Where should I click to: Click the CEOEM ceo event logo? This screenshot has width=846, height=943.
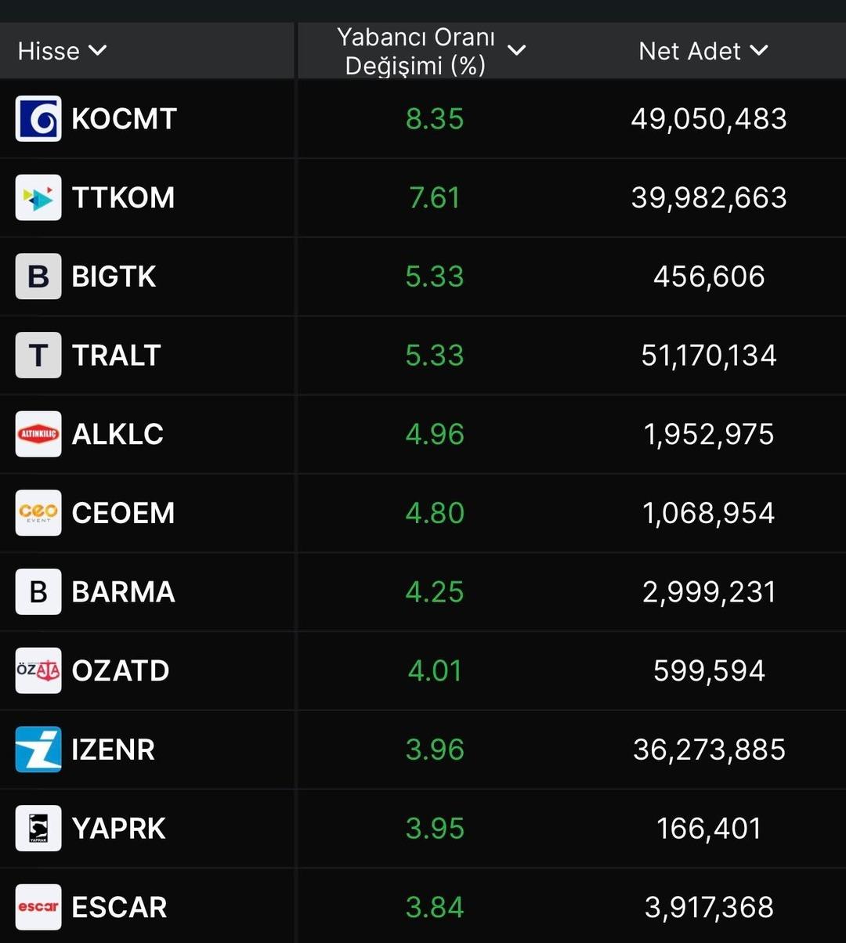click(x=38, y=513)
